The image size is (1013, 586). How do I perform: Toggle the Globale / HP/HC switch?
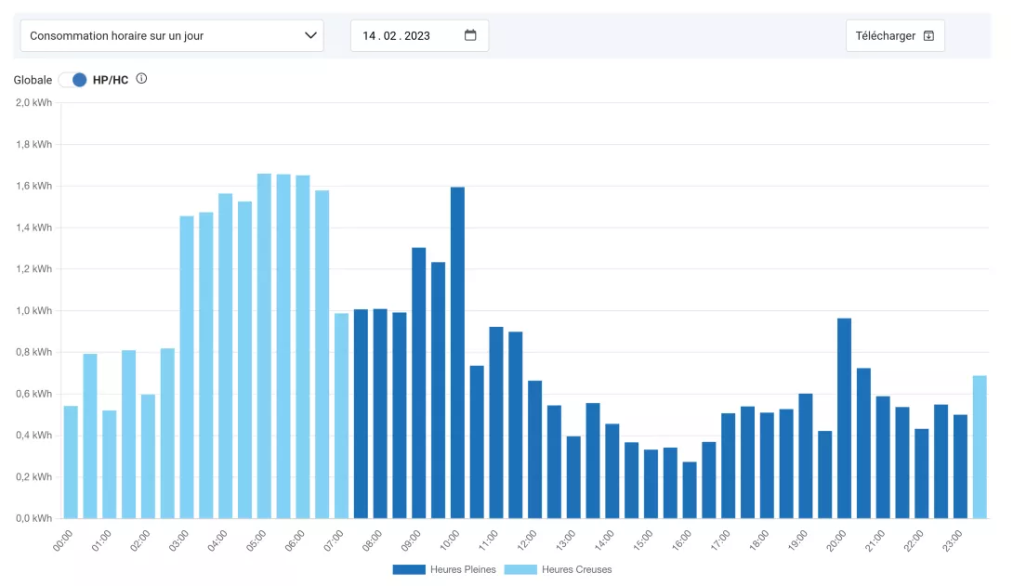(72, 80)
